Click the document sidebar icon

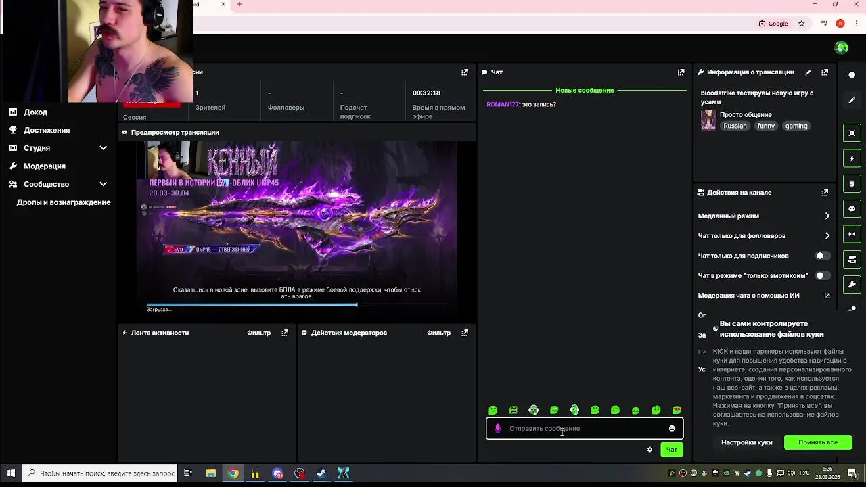click(852, 183)
